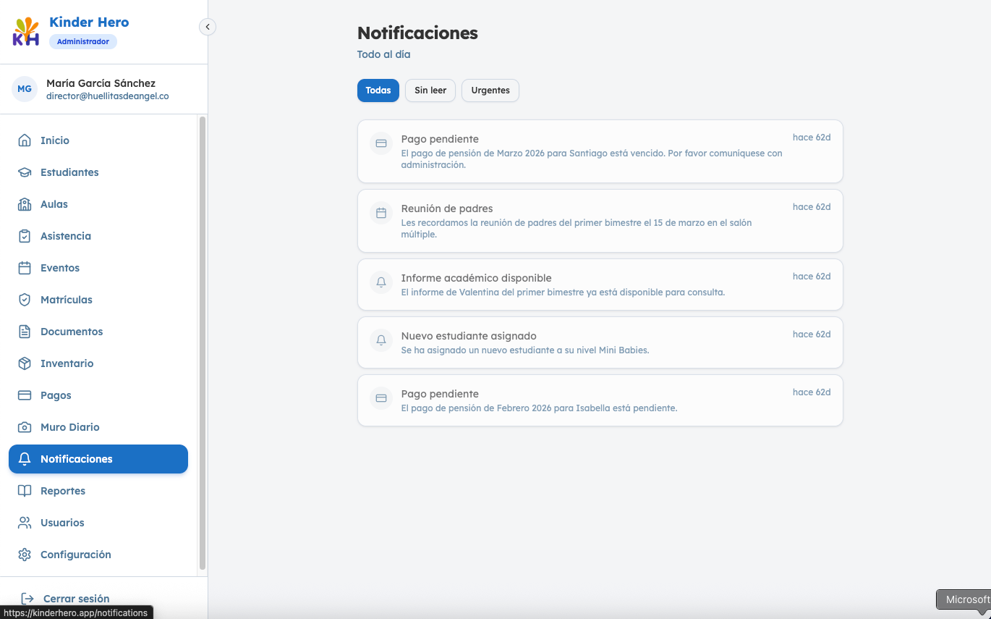Open Muro Diario
The width and height of the screenshot is (991, 619).
click(x=98, y=427)
